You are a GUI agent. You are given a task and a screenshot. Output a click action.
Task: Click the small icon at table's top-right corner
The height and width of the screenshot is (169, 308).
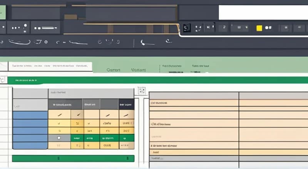[142, 91]
